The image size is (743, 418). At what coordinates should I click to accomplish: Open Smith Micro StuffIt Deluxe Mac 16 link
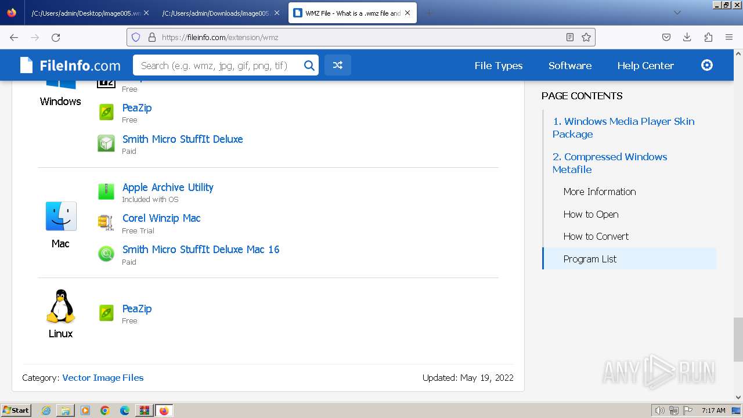coord(201,250)
